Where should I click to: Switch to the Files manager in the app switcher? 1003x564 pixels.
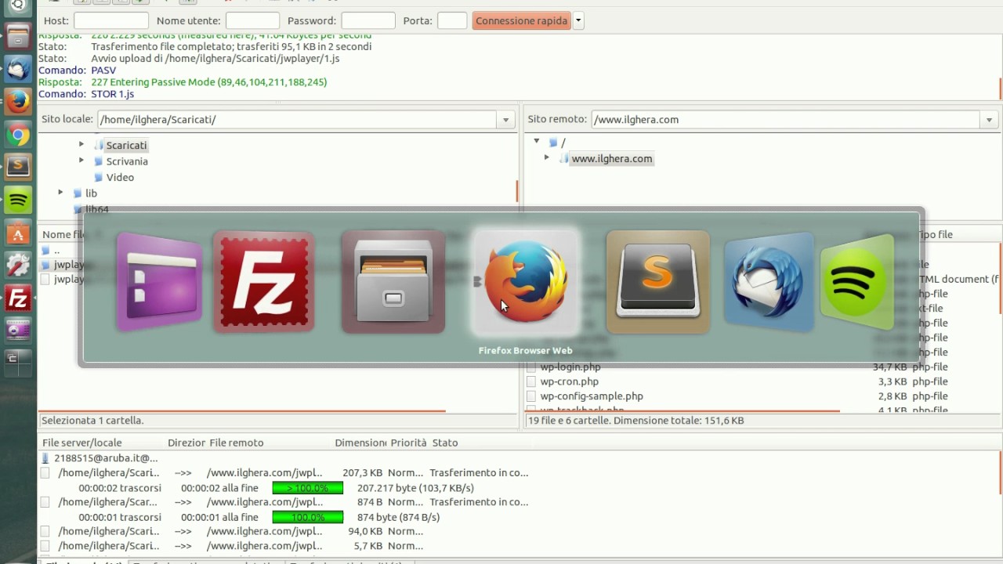point(393,282)
